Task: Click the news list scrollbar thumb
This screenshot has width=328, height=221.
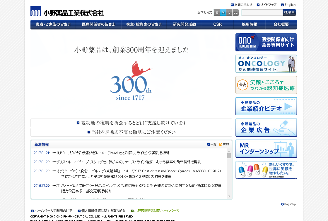Action: 229,156
